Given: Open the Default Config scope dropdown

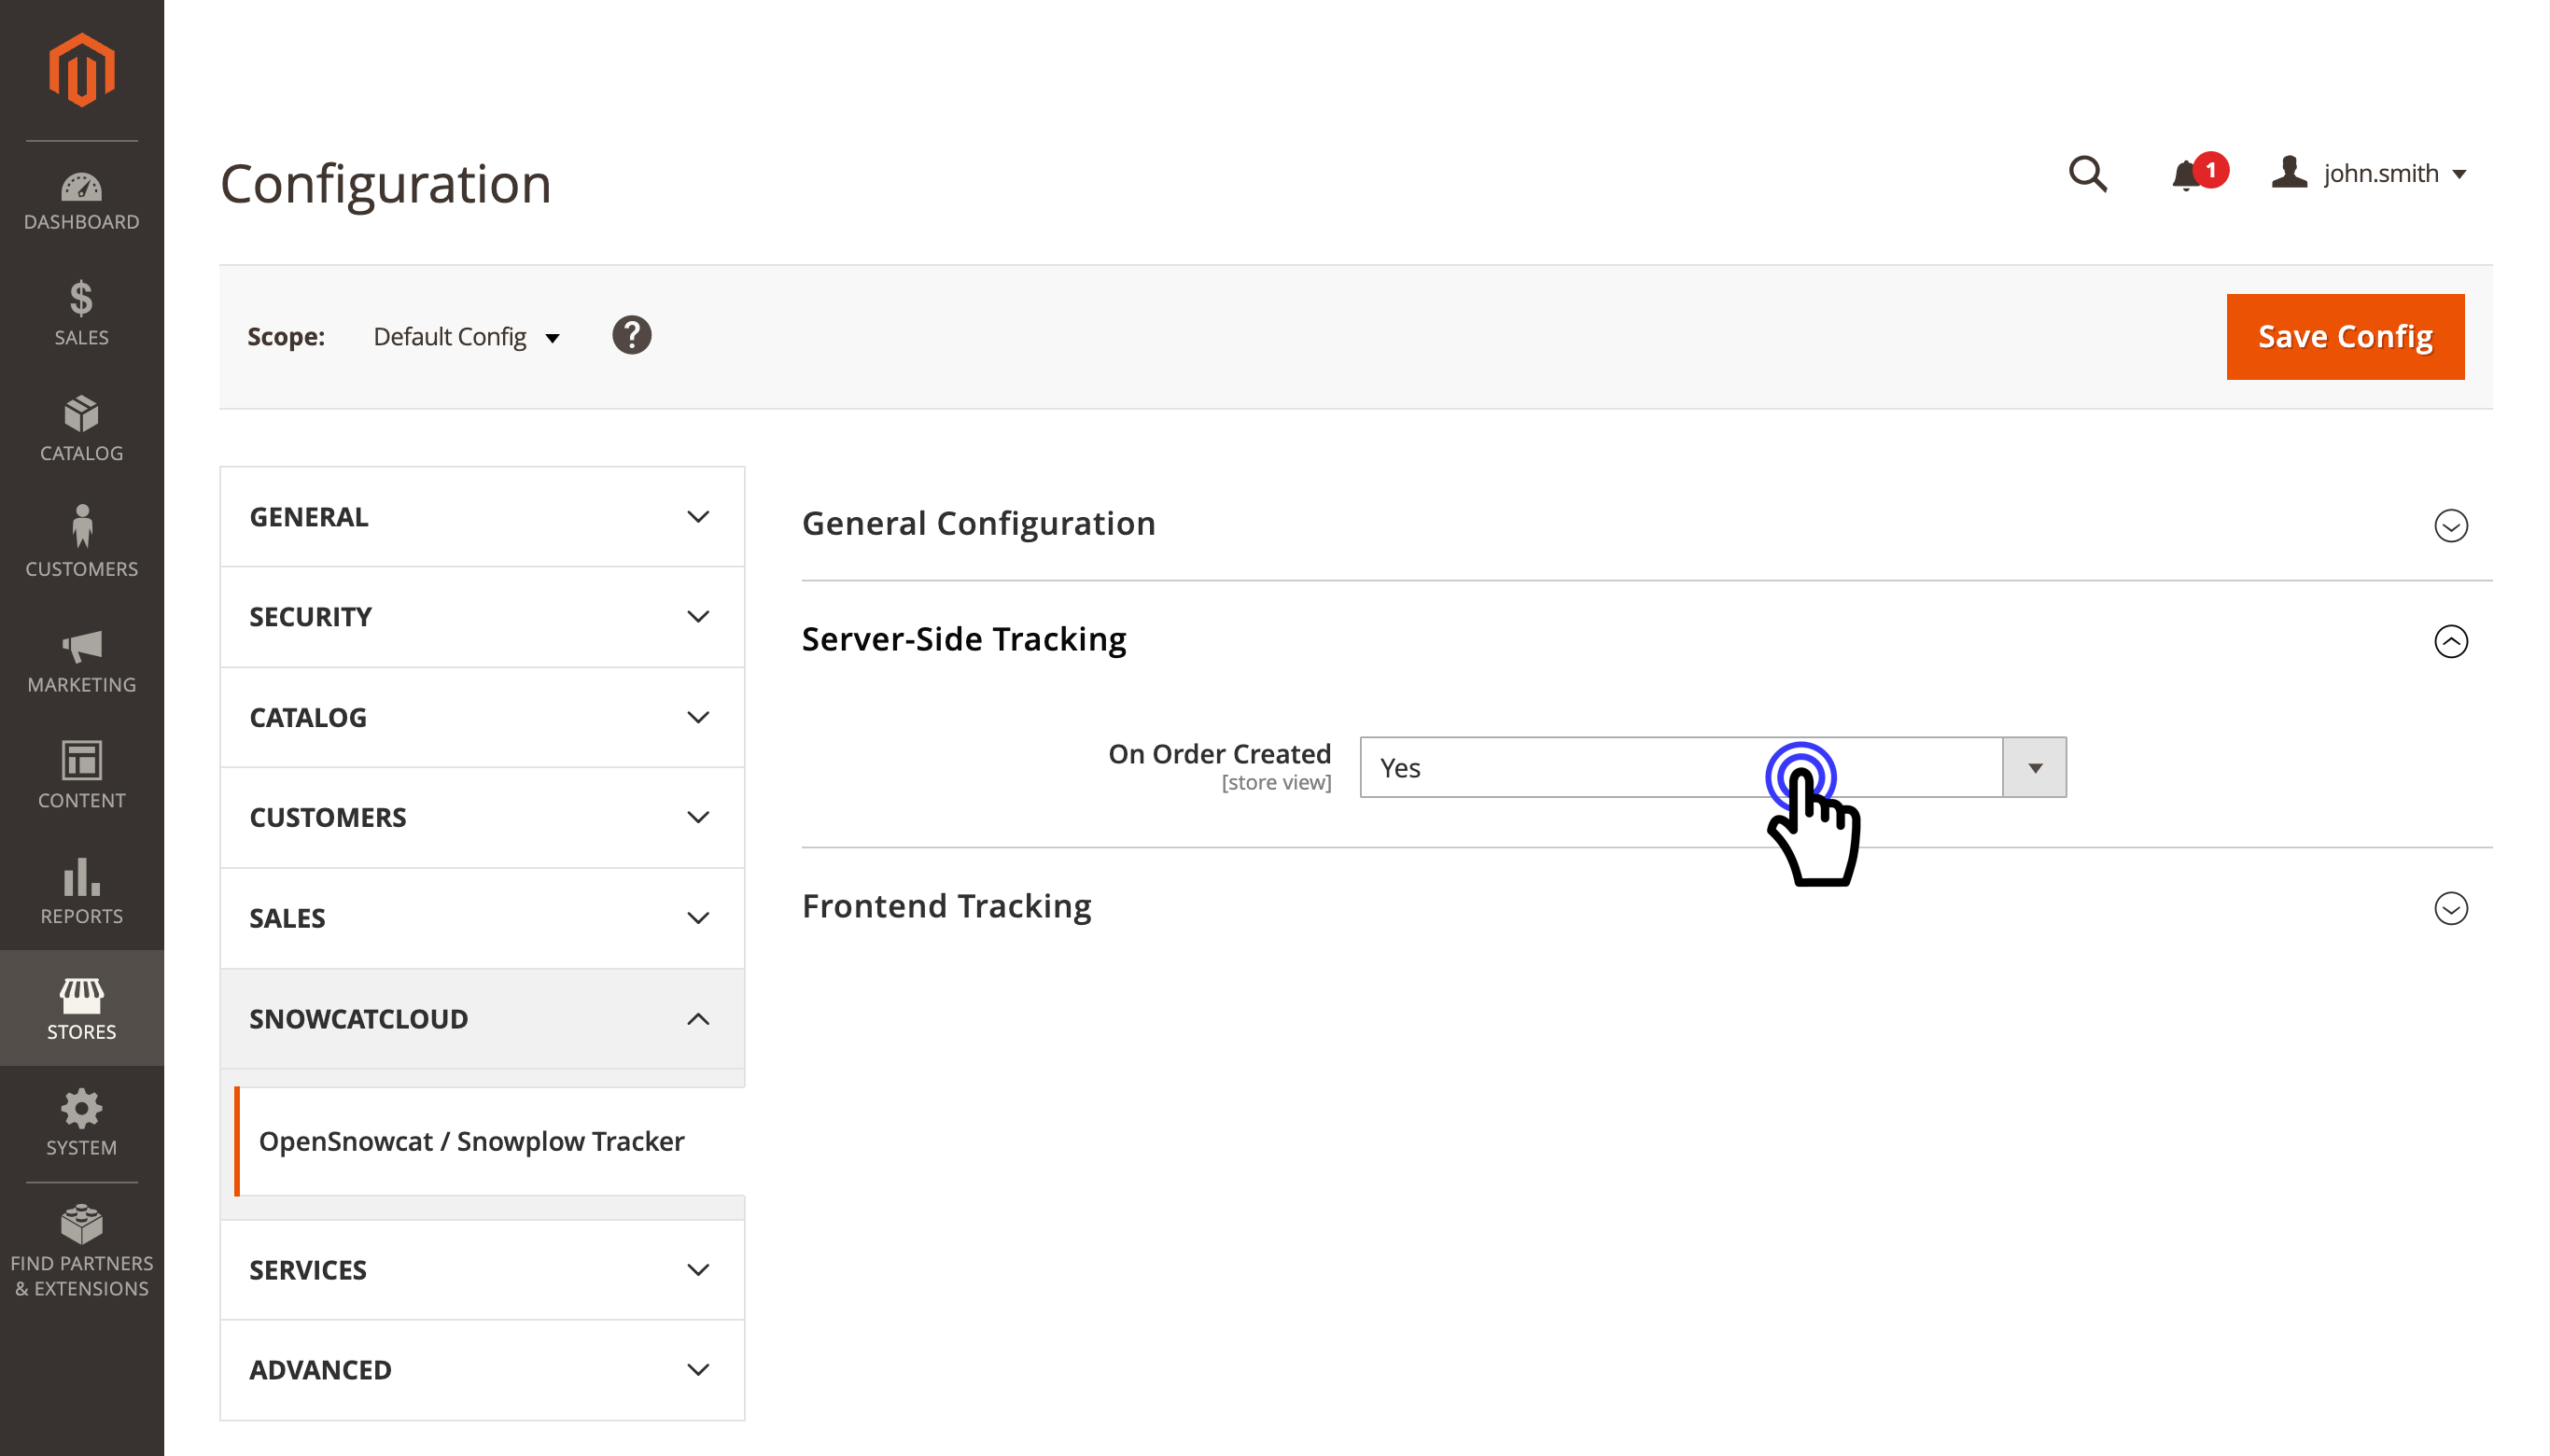Looking at the screenshot, I should (465, 337).
